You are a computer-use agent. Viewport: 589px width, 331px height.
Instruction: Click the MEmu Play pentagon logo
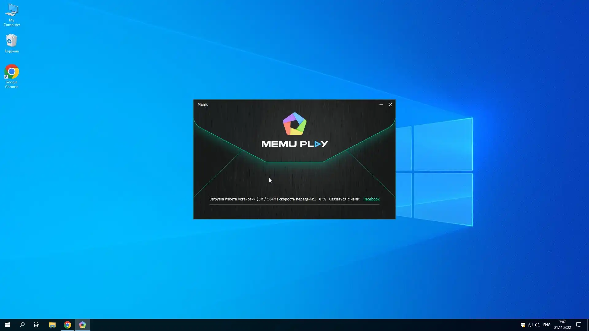tap(294, 124)
